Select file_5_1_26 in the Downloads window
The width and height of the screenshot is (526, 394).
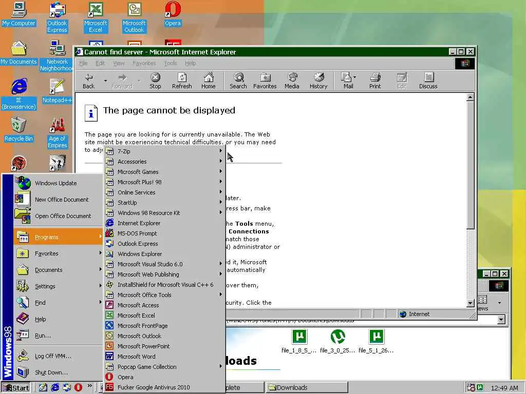[x=376, y=341]
